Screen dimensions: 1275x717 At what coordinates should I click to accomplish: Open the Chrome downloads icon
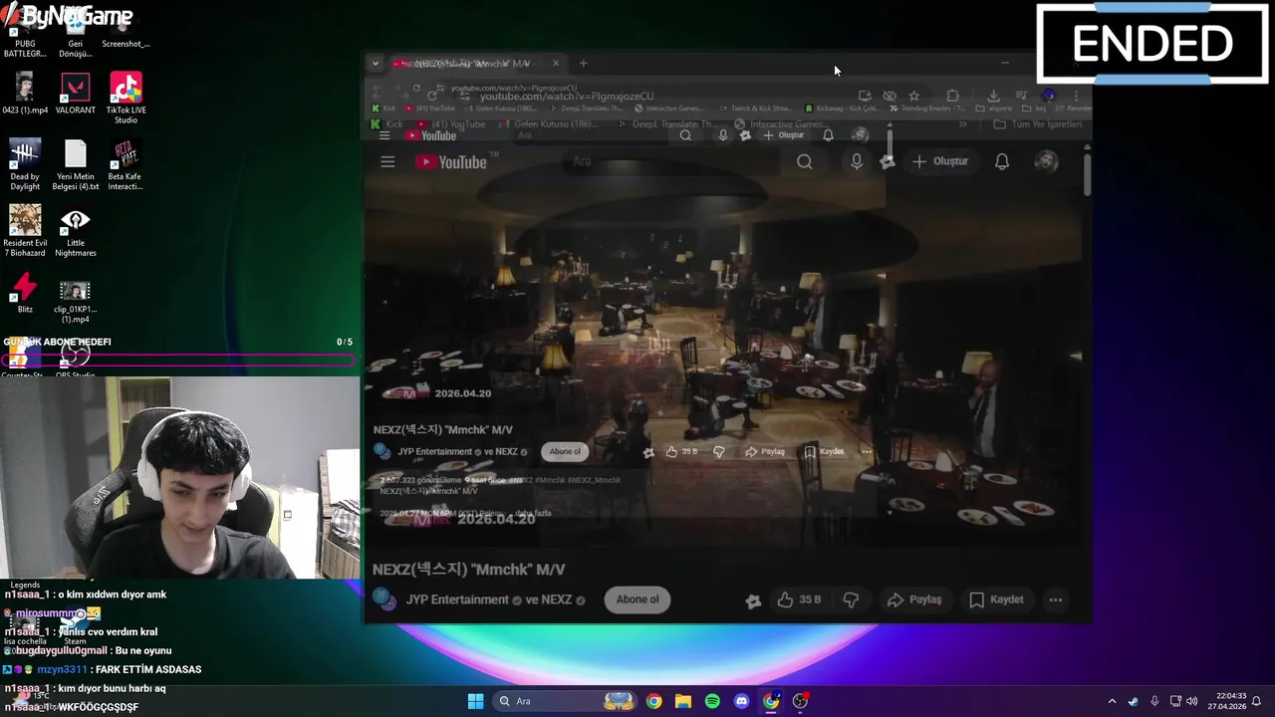pos(993,96)
